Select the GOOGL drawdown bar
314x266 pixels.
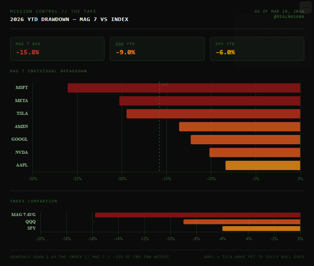[x=245, y=139]
